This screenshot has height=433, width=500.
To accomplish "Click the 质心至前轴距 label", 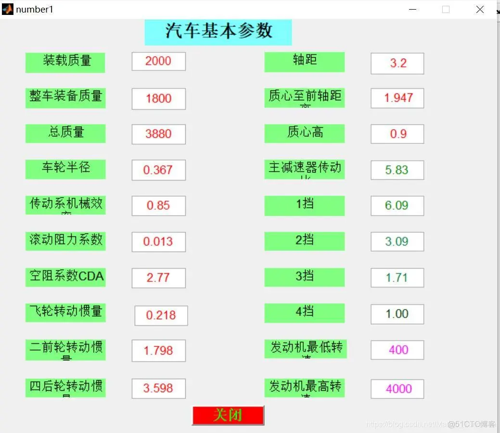I will (305, 98).
